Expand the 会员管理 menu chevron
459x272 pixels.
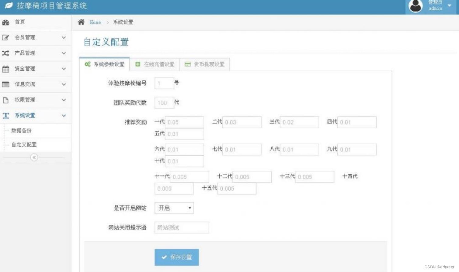[x=64, y=37]
